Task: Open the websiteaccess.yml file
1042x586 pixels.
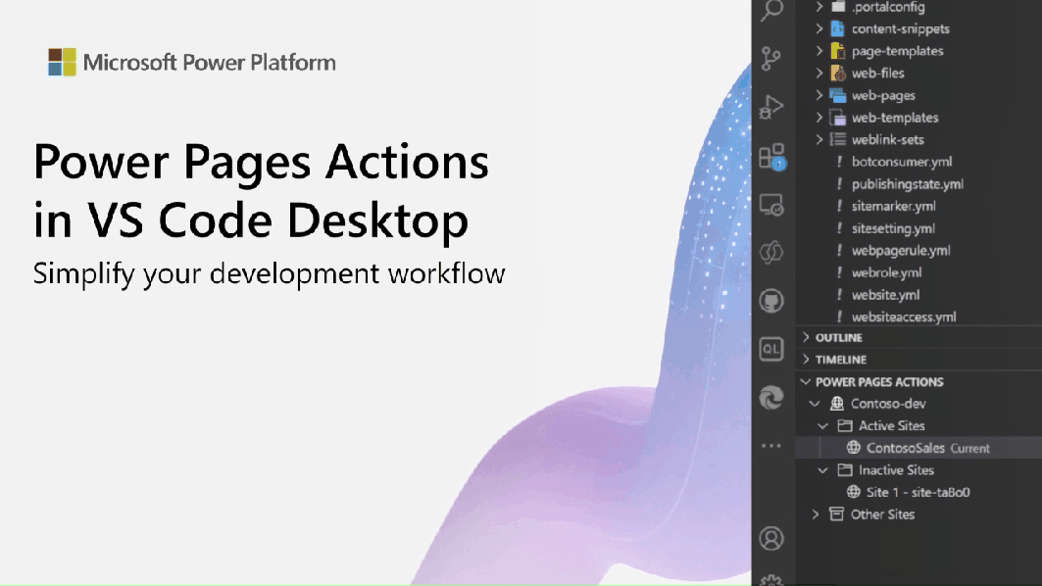Action: (903, 317)
